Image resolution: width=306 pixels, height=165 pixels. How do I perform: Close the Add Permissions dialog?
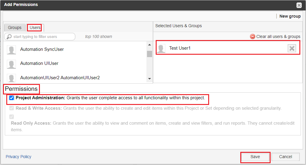click(299, 5)
